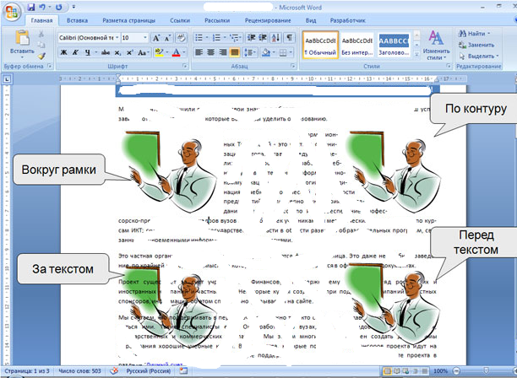This screenshot has width=517, height=378.
Task: Apply a multilevel list
Action: (x=235, y=38)
